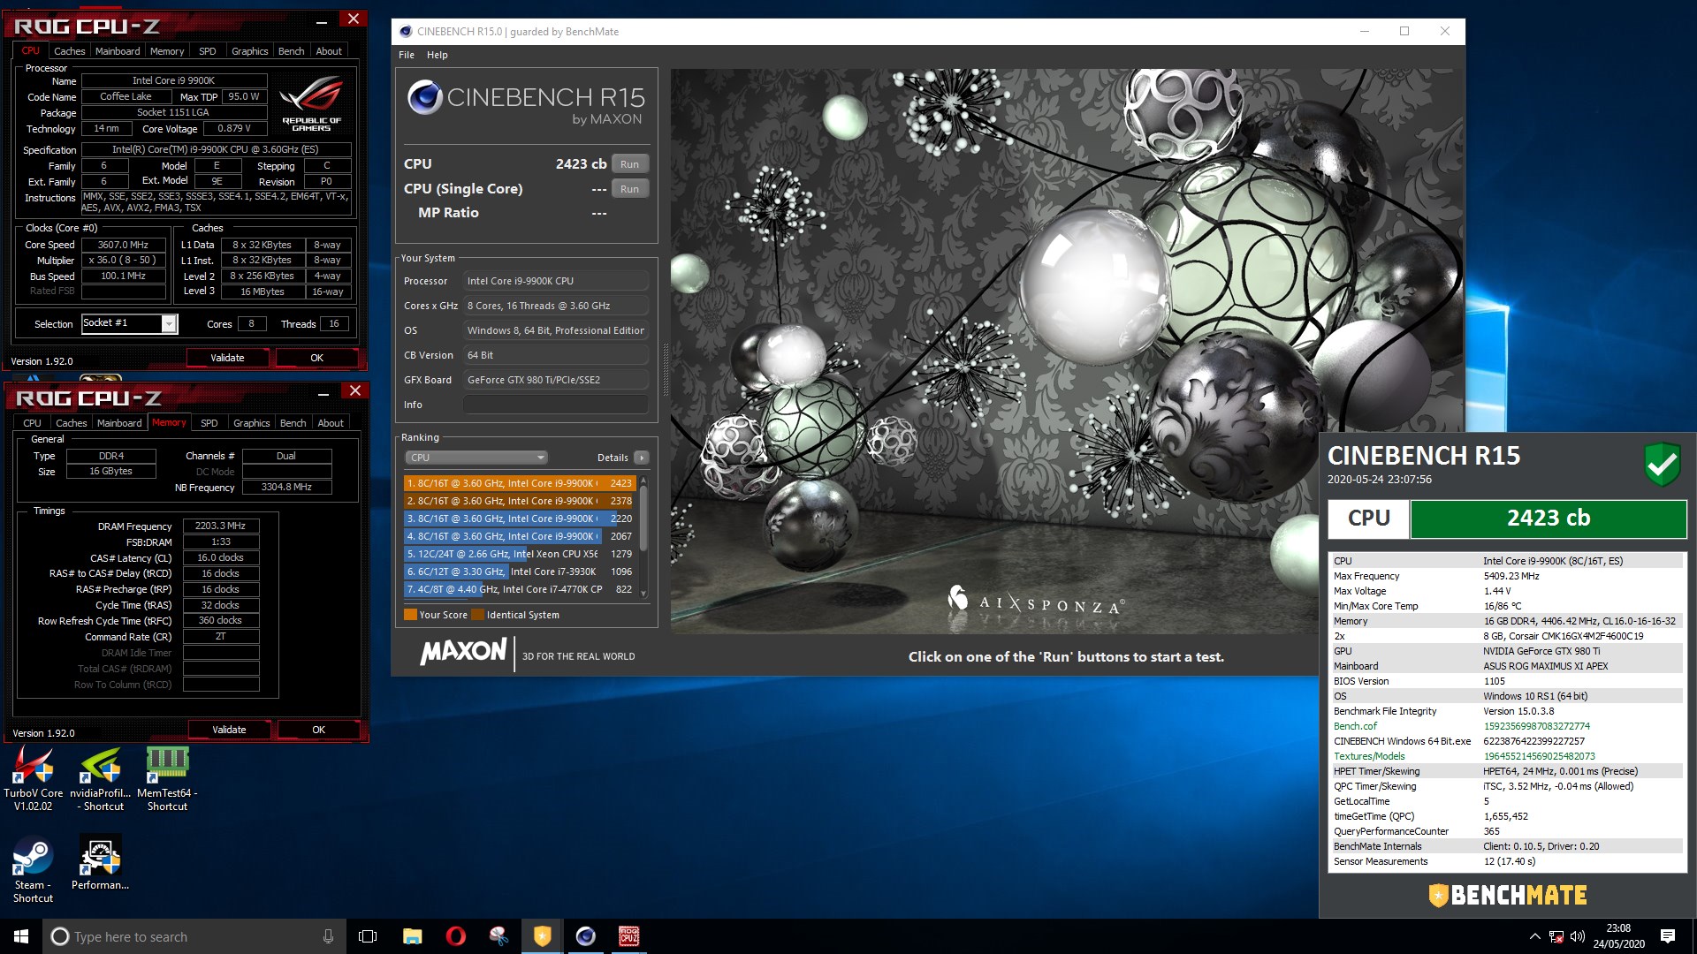
Task: Open Bench tab in top CPU-Z
Action: (292, 51)
